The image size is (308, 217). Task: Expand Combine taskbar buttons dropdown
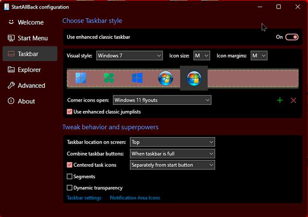click(172, 153)
